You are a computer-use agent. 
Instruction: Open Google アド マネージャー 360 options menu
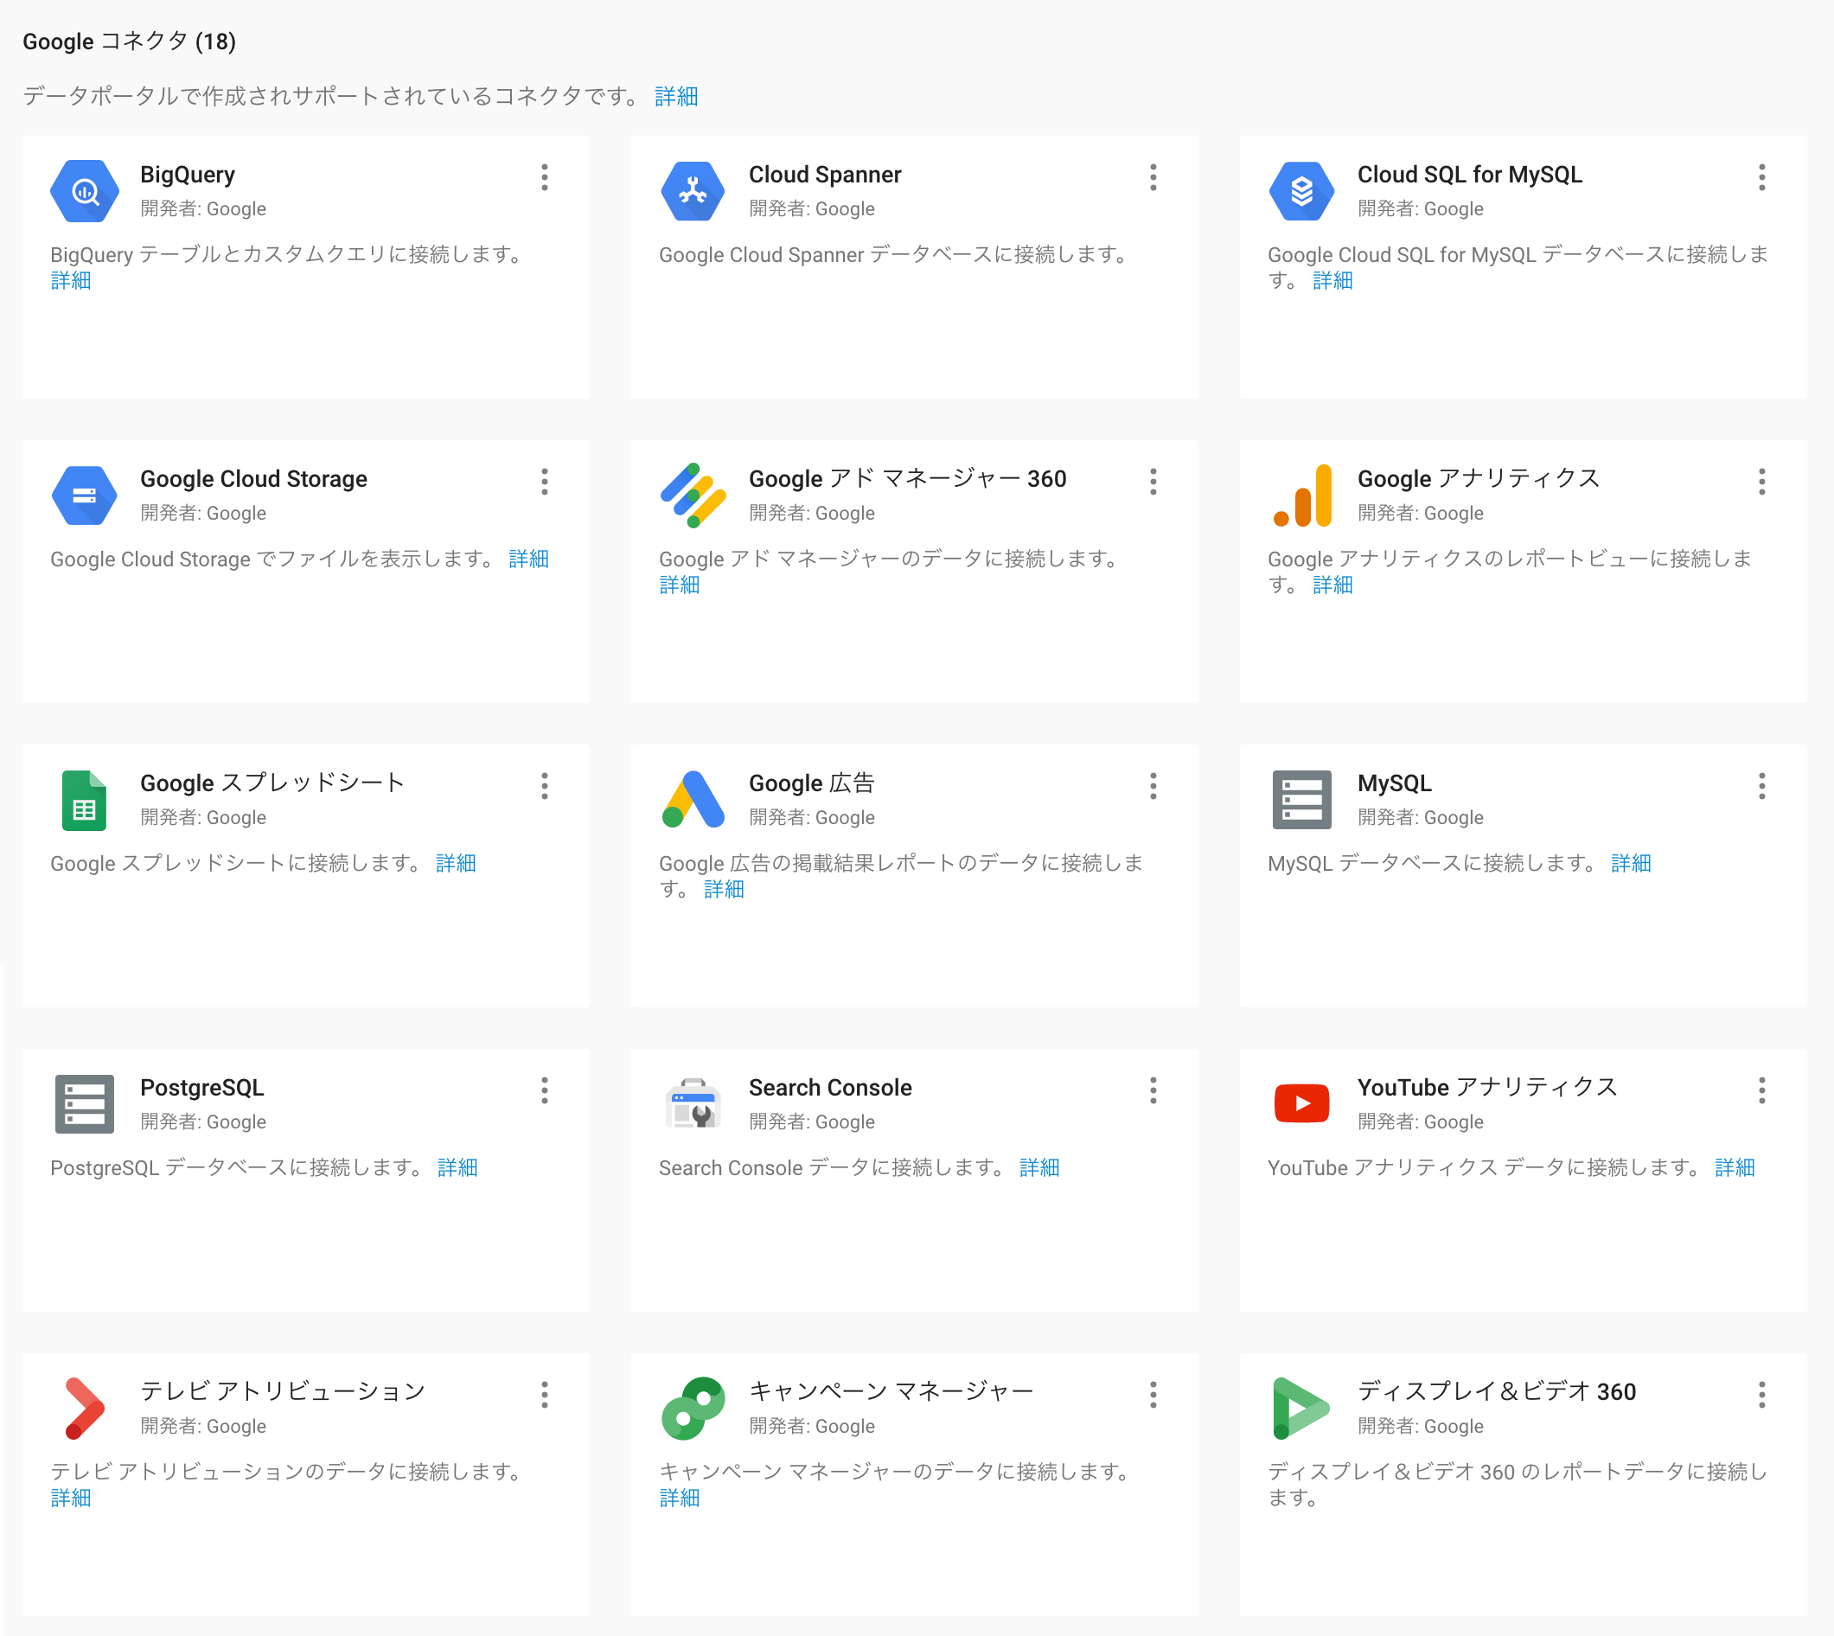pos(1153,482)
